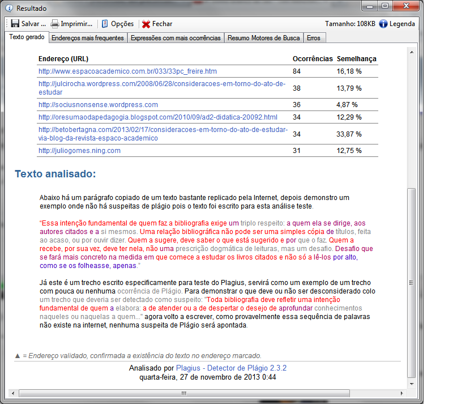This screenshot has height=404, width=453.
Task: Click the red Fechar icon
Action: (x=147, y=24)
